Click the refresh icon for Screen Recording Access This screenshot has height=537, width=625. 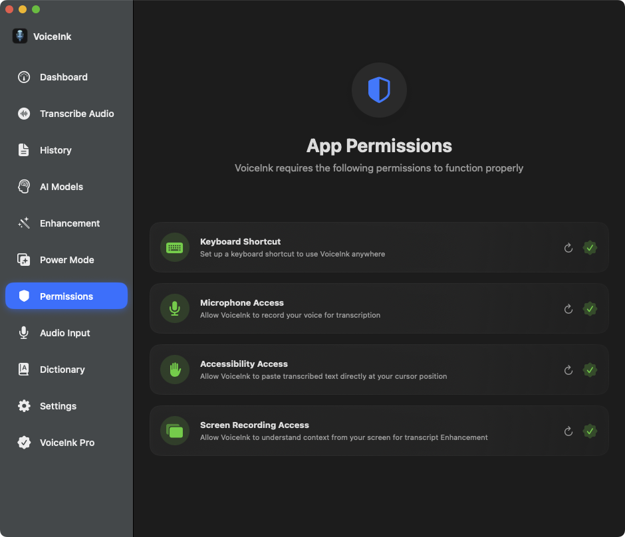568,431
